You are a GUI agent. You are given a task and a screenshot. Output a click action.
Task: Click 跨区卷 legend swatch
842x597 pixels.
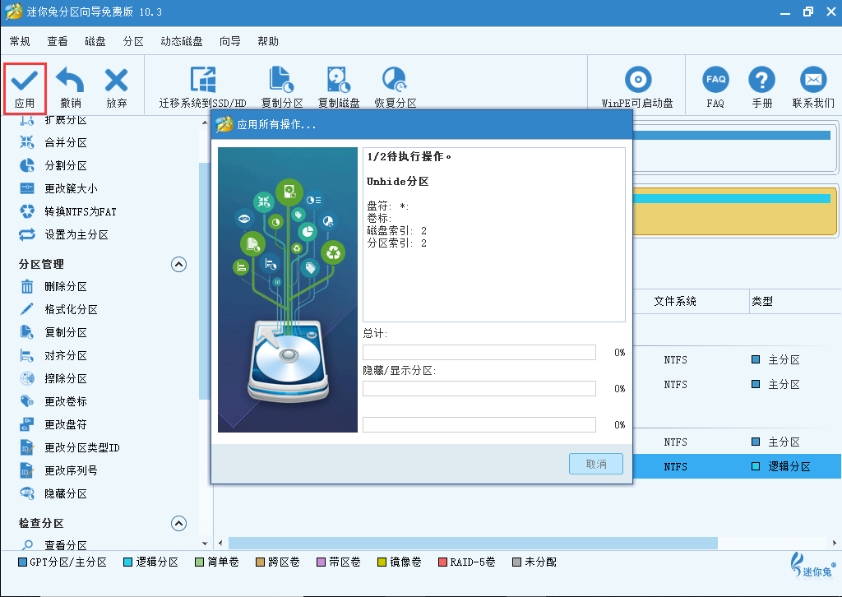[261, 562]
